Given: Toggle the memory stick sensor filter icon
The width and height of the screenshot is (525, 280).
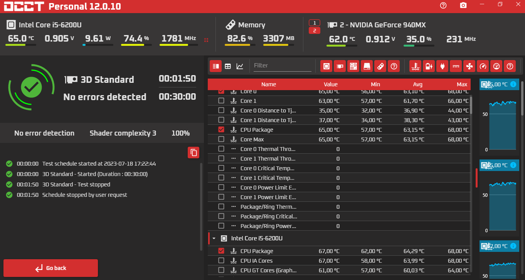Looking at the screenshot, I should click(380, 66).
